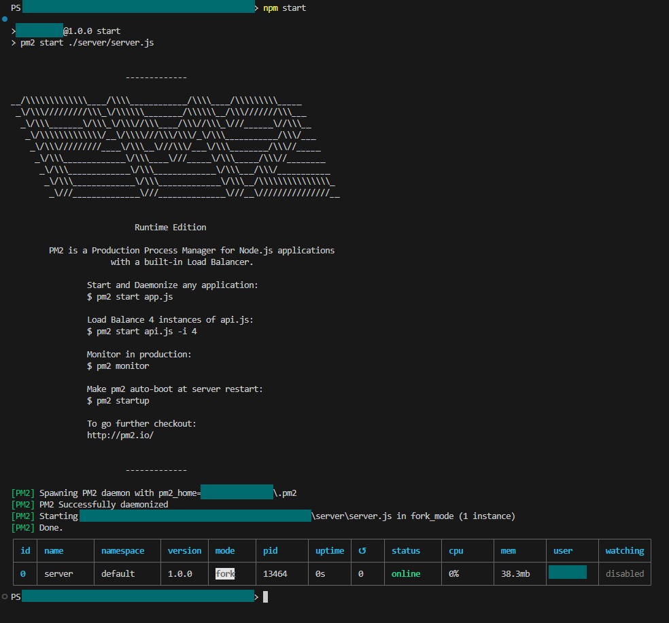Click the 'Runtime Edition' heading
This screenshot has height=623, width=669.
click(x=170, y=228)
